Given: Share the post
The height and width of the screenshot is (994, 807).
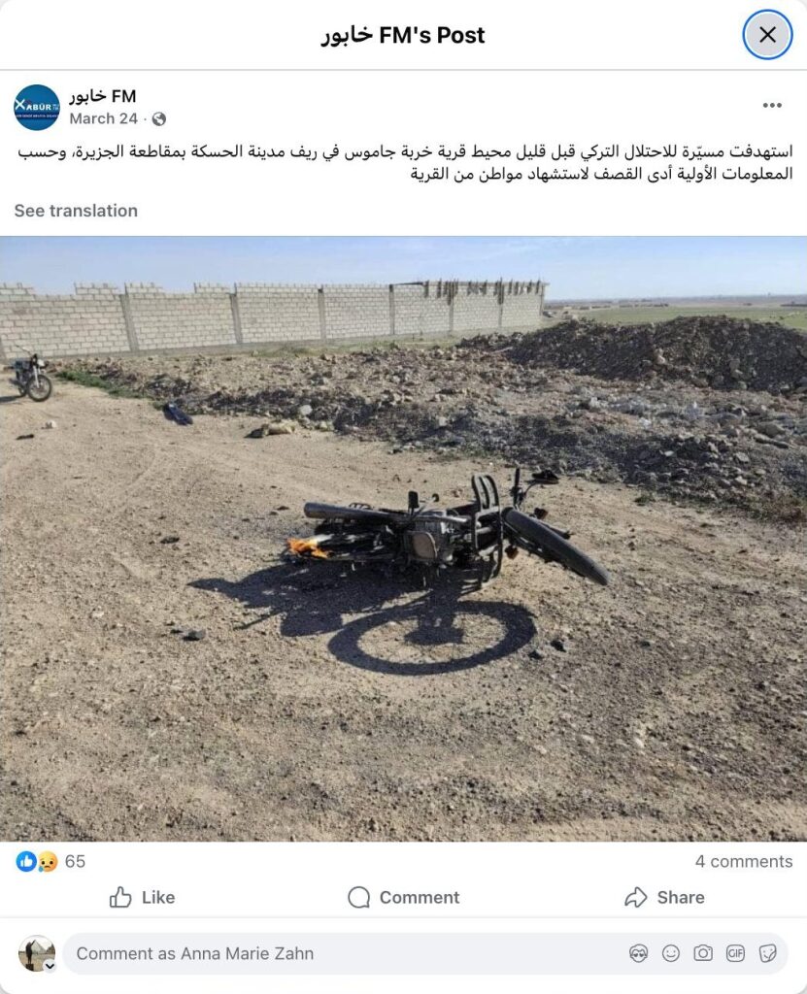Looking at the screenshot, I should coord(665,897).
